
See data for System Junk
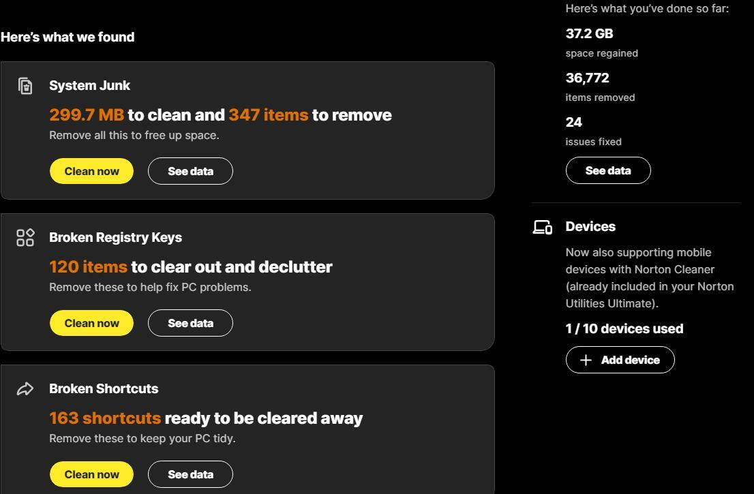click(190, 171)
